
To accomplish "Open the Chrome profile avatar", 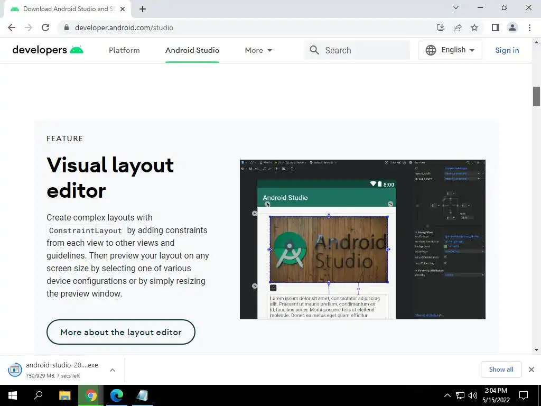I will point(512,27).
